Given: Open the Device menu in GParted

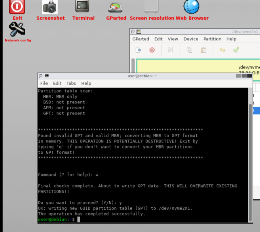Looking at the screenshot, I should pos(191,39).
